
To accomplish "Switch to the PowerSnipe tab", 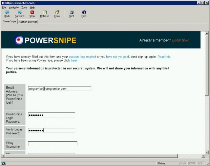I will coord(9,21).
